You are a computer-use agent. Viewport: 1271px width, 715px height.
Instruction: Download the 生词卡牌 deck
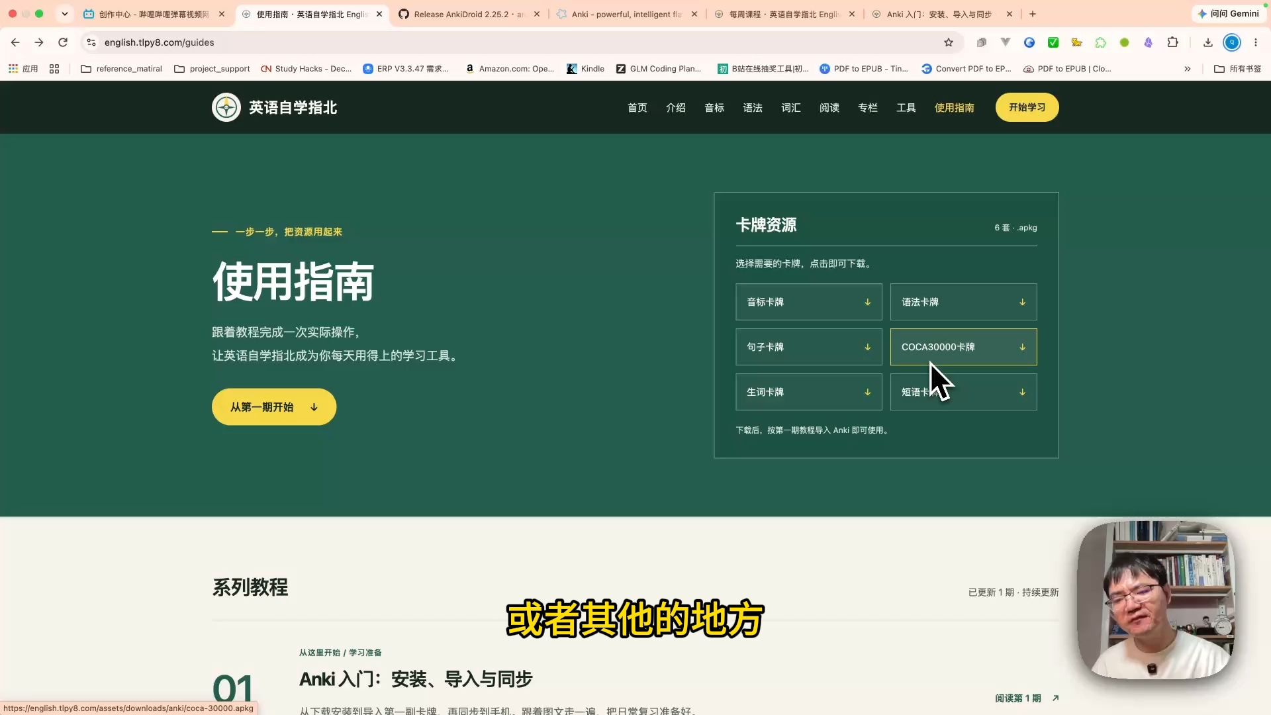(x=808, y=392)
